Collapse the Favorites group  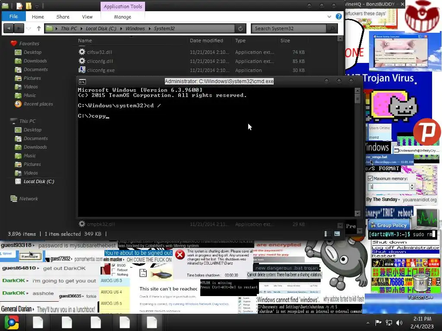(x=29, y=44)
